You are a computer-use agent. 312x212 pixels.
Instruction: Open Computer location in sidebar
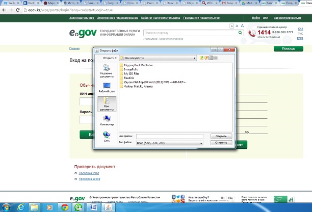click(107, 120)
